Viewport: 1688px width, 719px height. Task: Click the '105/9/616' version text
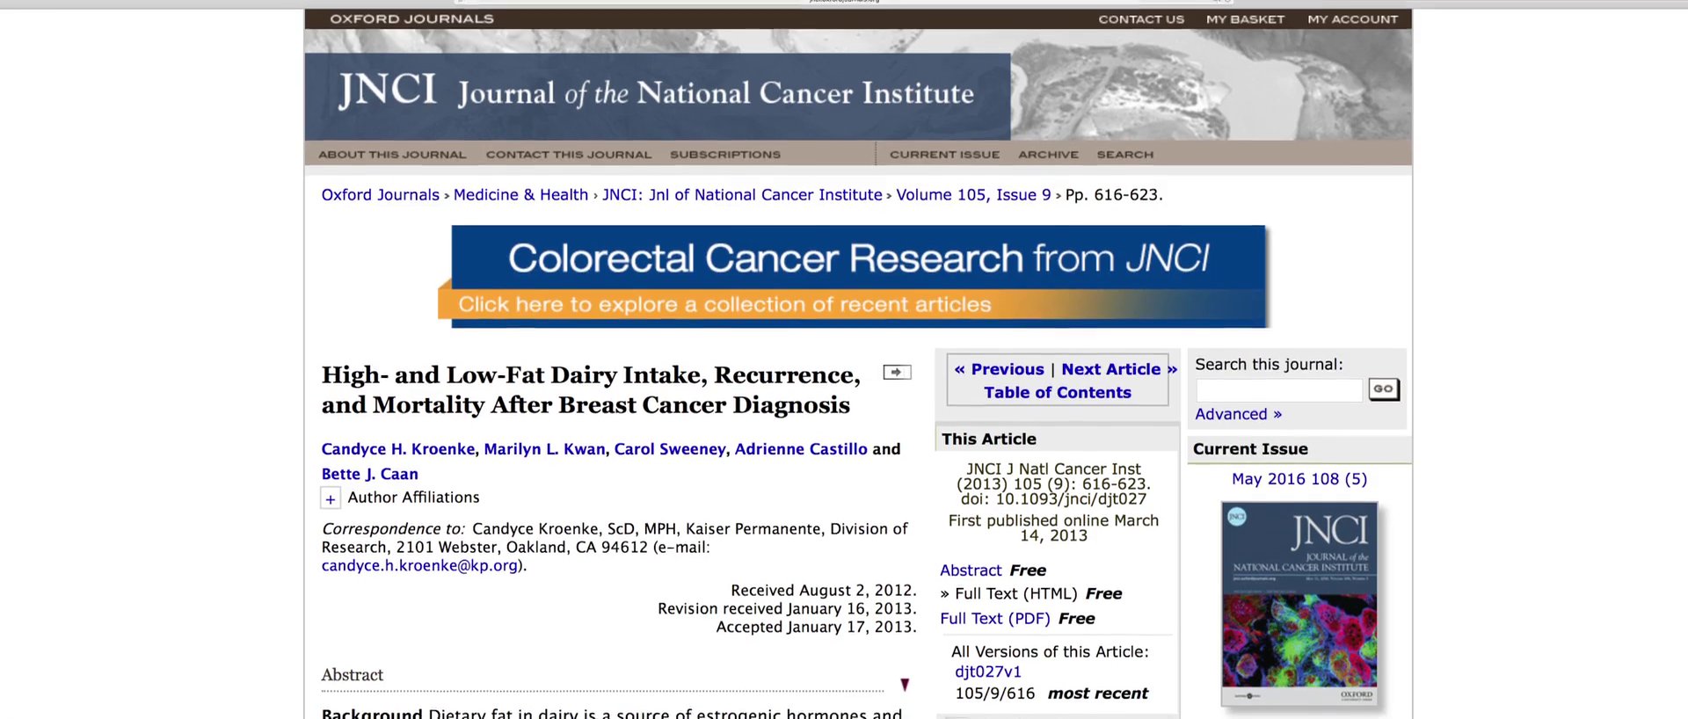tap(995, 694)
